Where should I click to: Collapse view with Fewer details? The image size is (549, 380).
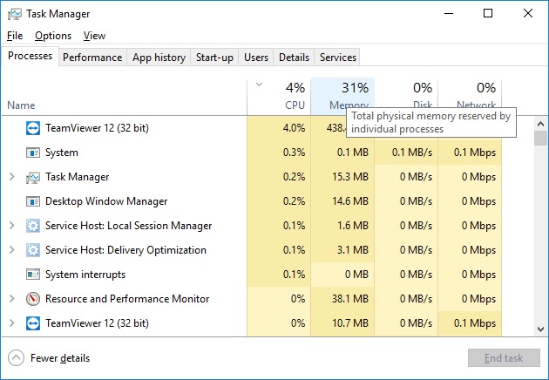coord(50,358)
